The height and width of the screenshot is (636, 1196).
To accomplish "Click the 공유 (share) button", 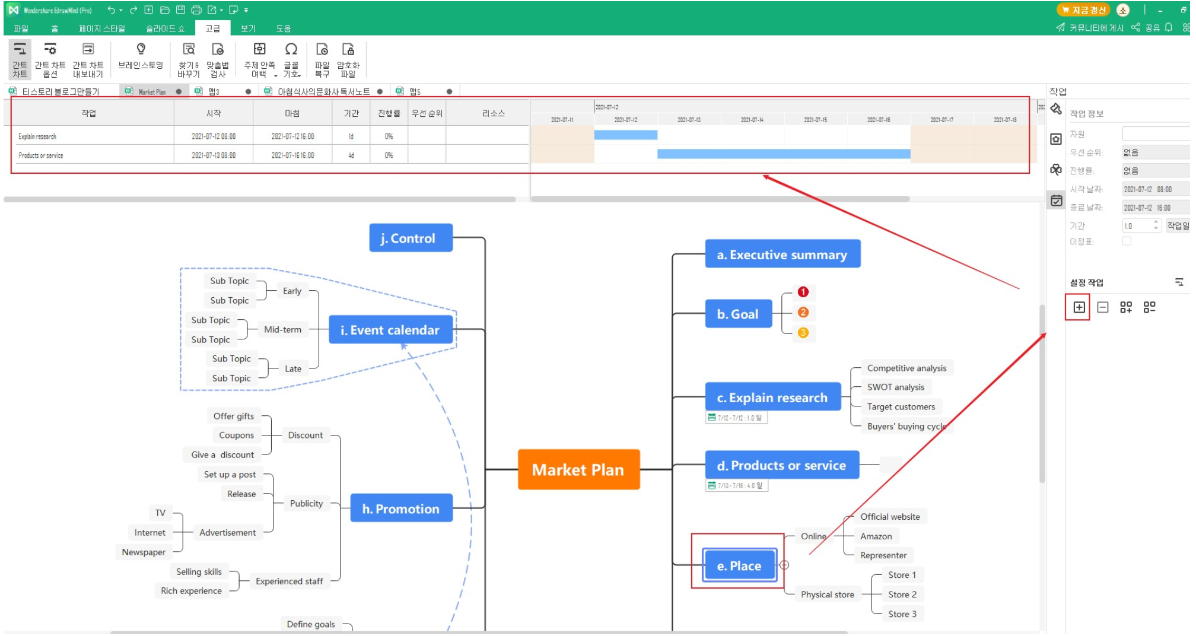I will [1146, 28].
